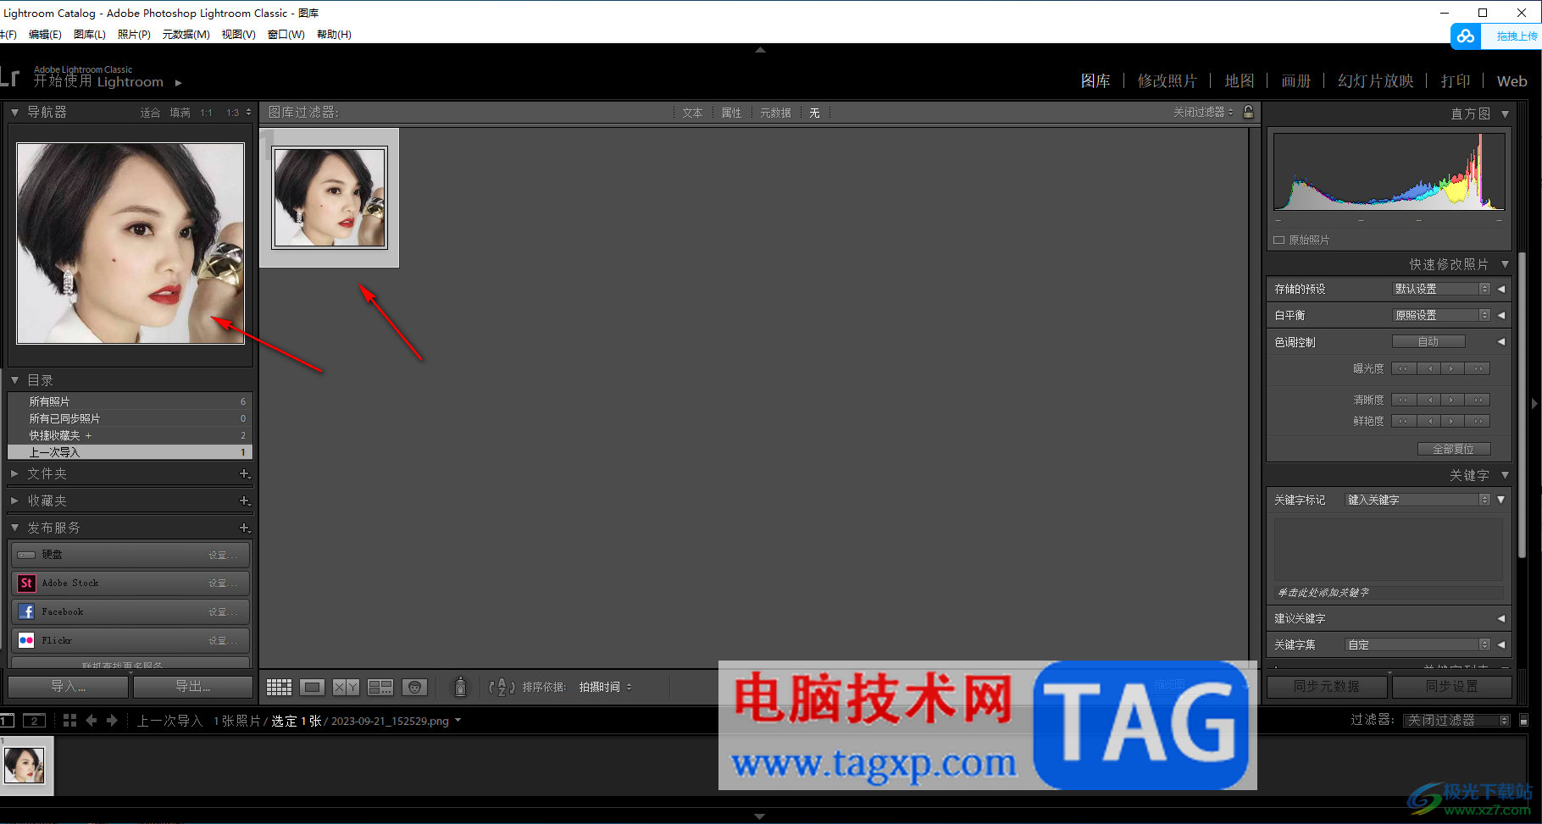Open Print (打印) module
Viewport: 1542px width, 824px height.
(1455, 81)
